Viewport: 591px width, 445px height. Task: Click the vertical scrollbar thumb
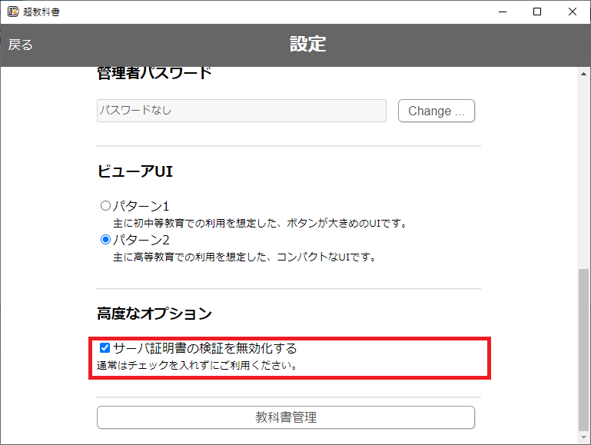583,350
